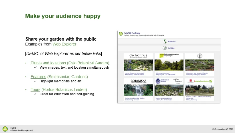The width and height of the screenshot is (235, 133).
Task: Open the Botaniska Gothenburg waterfall photo
Action: coord(138,90)
